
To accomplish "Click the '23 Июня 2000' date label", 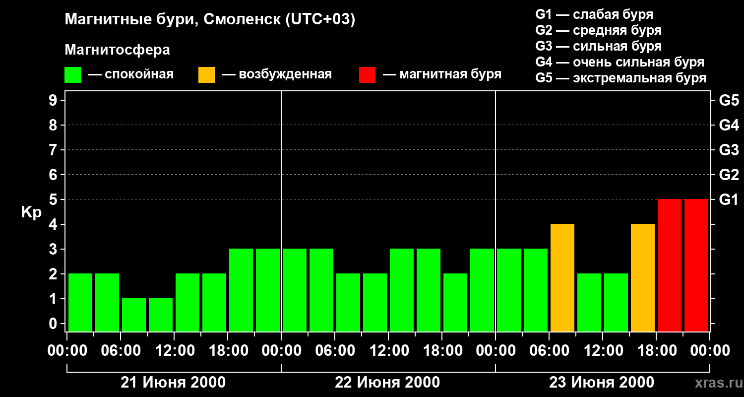I will 602,383.
